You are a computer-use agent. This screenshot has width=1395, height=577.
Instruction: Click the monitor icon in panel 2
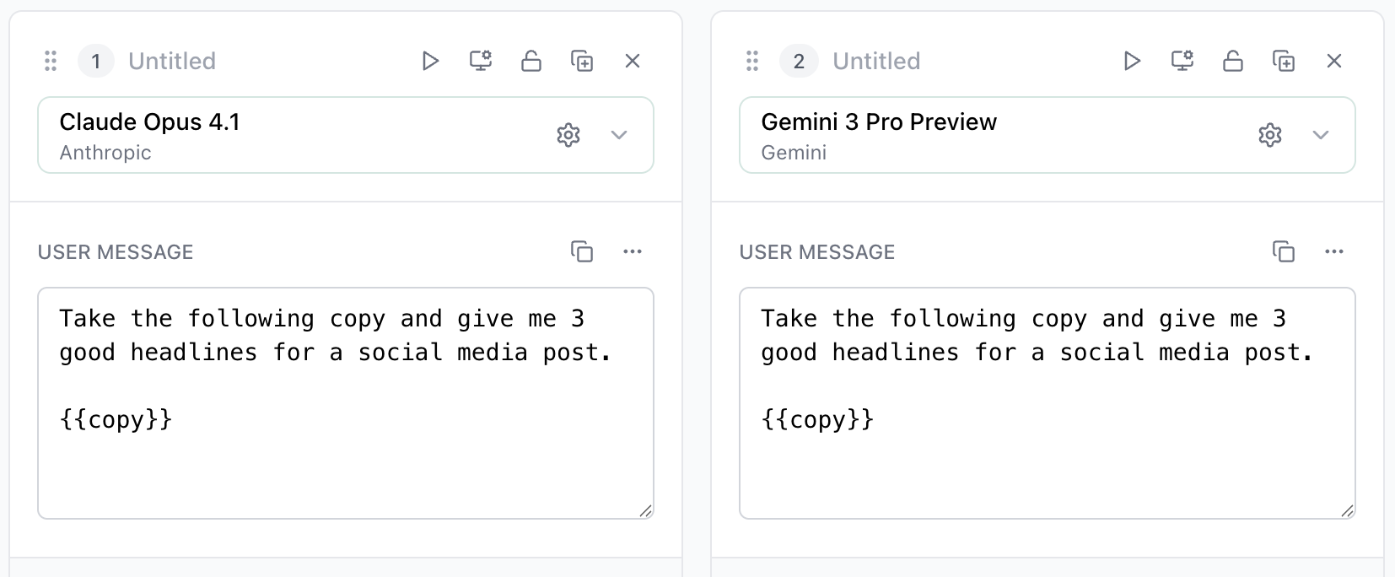coord(1182,61)
